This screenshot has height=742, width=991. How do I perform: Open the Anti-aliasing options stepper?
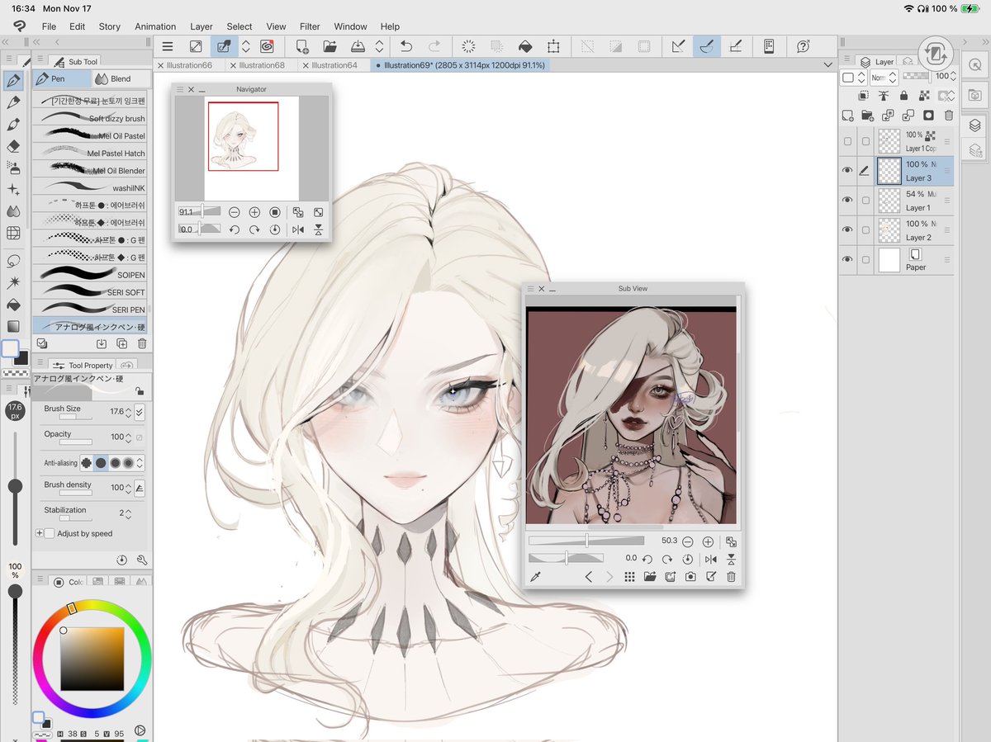140,463
